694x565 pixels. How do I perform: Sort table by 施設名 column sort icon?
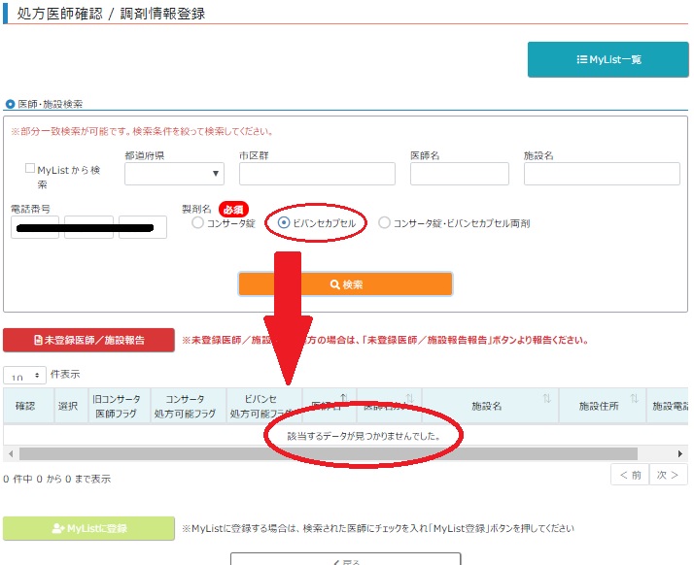[x=547, y=399]
